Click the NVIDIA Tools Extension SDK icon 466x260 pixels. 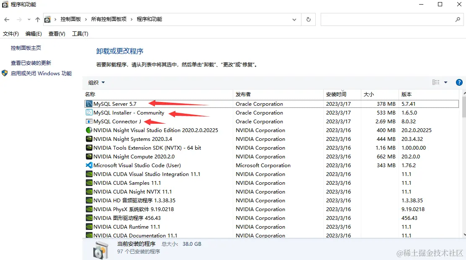89,148
